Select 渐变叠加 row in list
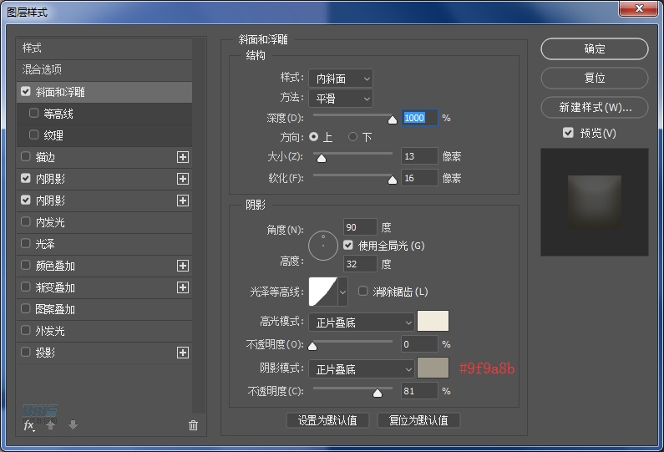 [x=104, y=287]
